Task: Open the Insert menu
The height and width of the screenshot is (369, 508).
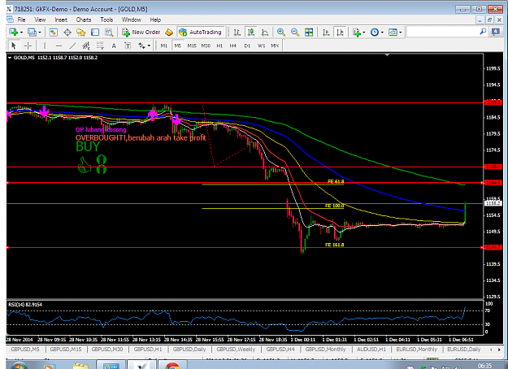Action: click(61, 20)
